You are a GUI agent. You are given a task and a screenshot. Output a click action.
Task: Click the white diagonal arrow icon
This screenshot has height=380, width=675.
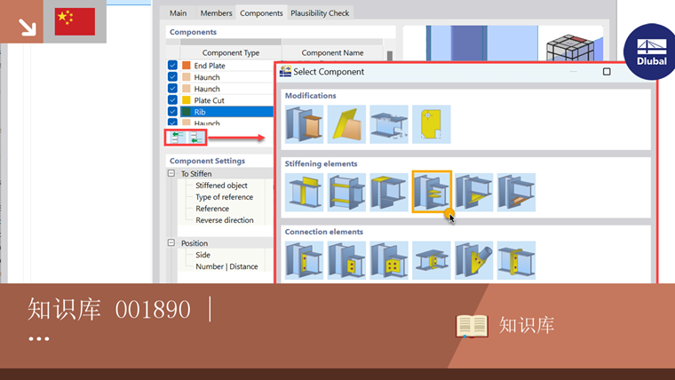point(27,27)
